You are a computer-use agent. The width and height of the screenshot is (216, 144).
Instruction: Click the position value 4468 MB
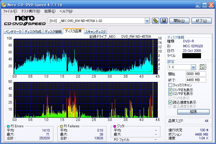click(x=202, y=134)
